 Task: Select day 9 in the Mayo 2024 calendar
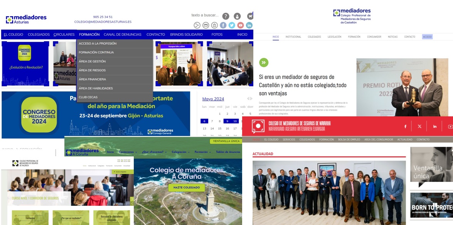(227, 121)
